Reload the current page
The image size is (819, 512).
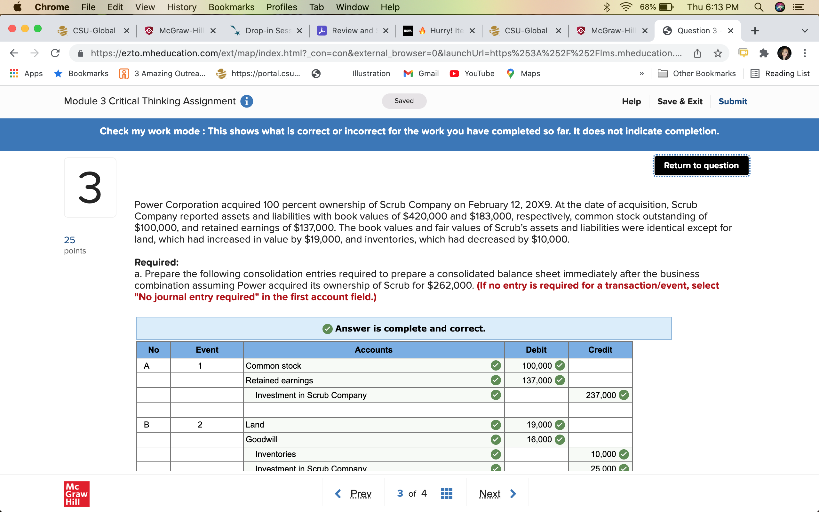pos(55,53)
